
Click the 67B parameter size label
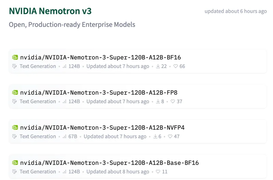[x=73, y=137]
